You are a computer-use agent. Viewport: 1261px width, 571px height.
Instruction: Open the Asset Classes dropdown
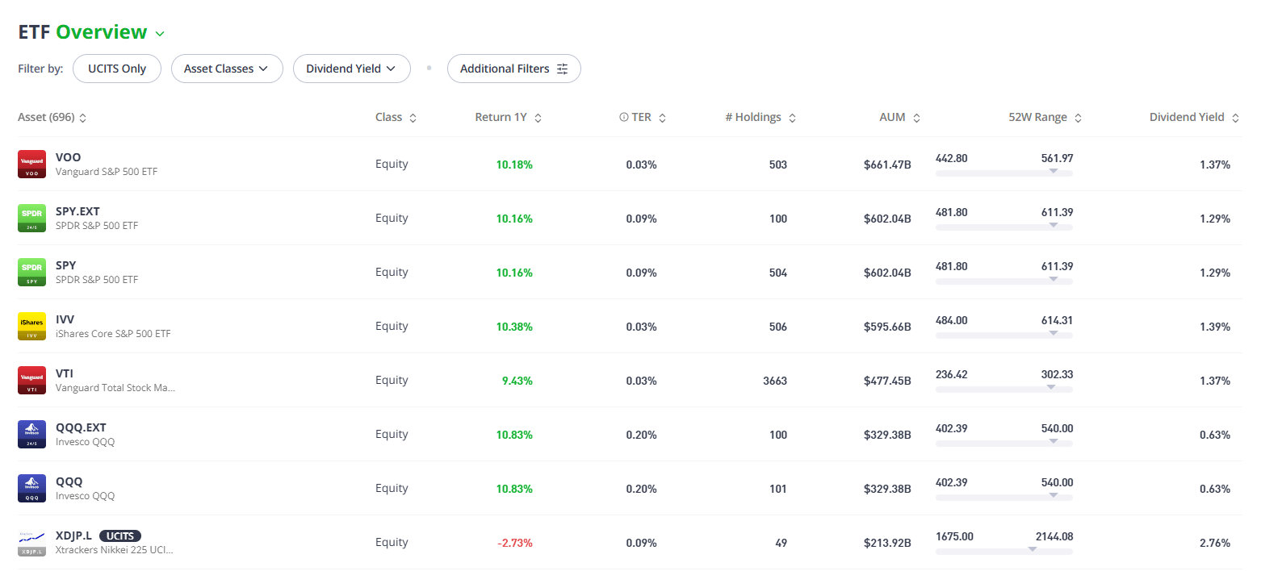click(x=227, y=69)
